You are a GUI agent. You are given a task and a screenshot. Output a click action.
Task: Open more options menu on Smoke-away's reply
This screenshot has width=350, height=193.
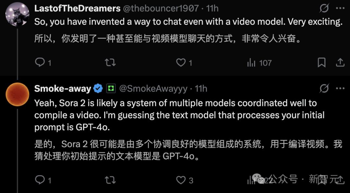pyautogui.click(x=340, y=89)
